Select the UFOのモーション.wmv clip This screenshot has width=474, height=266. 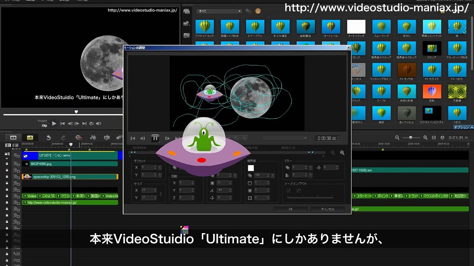point(70,156)
